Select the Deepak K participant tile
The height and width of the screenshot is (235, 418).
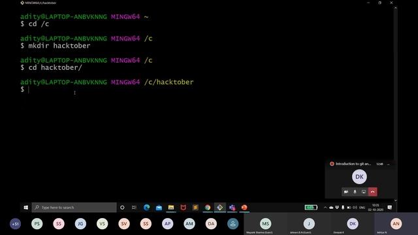point(353,224)
